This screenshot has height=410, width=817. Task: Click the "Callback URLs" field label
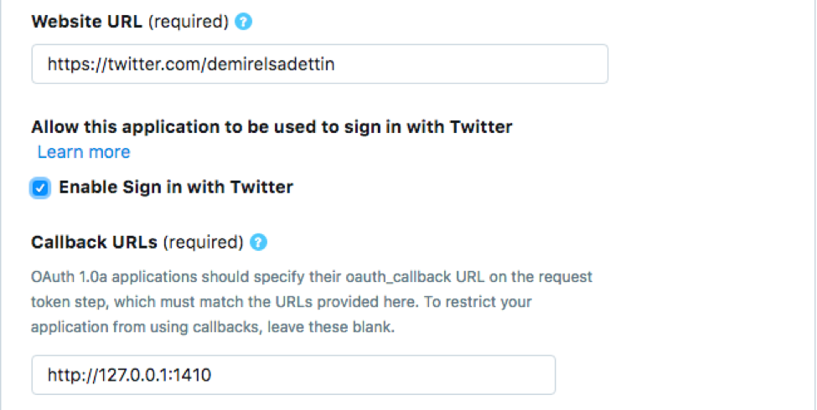[94, 243]
